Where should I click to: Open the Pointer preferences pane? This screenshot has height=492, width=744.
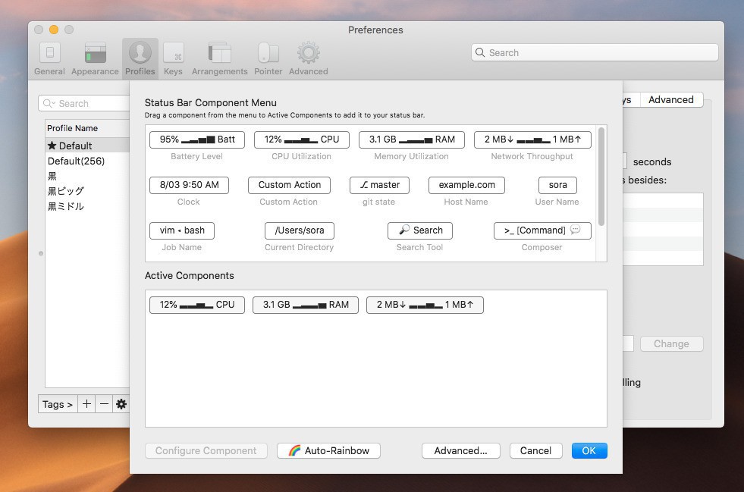268,58
